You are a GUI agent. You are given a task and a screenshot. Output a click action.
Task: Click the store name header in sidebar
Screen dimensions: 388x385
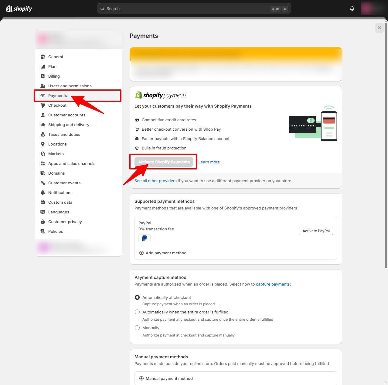tap(79, 39)
